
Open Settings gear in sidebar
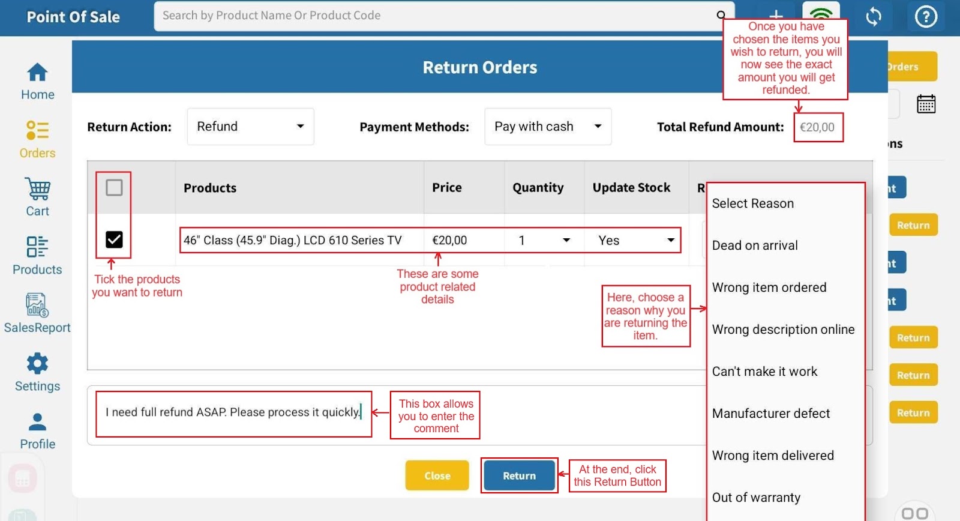coord(37,372)
